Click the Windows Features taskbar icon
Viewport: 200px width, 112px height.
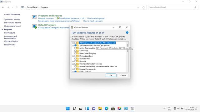click(x=132, y=109)
